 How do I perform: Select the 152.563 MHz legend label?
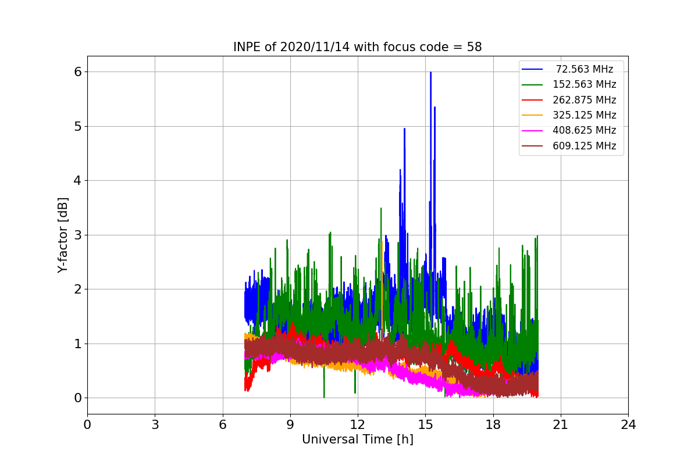coord(585,85)
